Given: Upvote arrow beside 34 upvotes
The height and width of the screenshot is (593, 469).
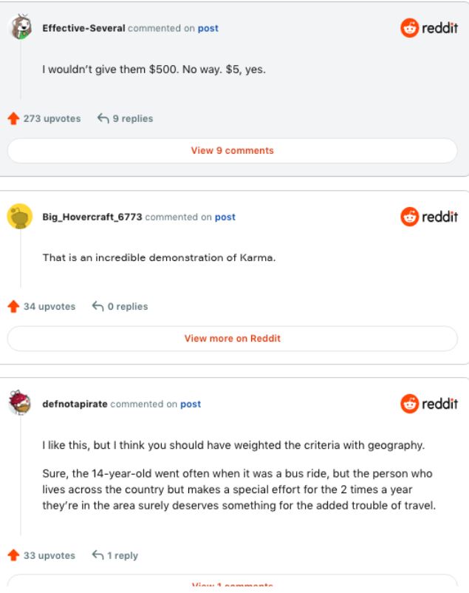Looking at the screenshot, I should pos(13,306).
